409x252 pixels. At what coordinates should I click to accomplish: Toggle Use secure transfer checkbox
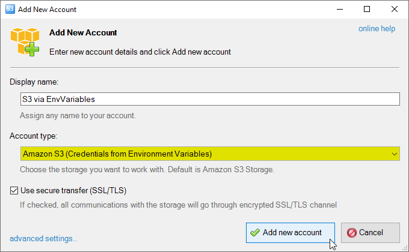click(x=14, y=191)
